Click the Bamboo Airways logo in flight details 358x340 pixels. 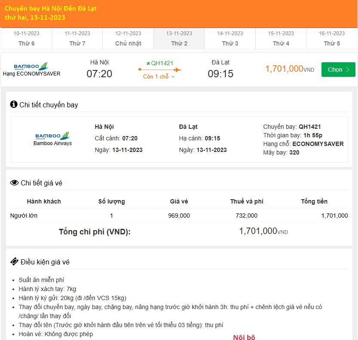(x=52, y=136)
